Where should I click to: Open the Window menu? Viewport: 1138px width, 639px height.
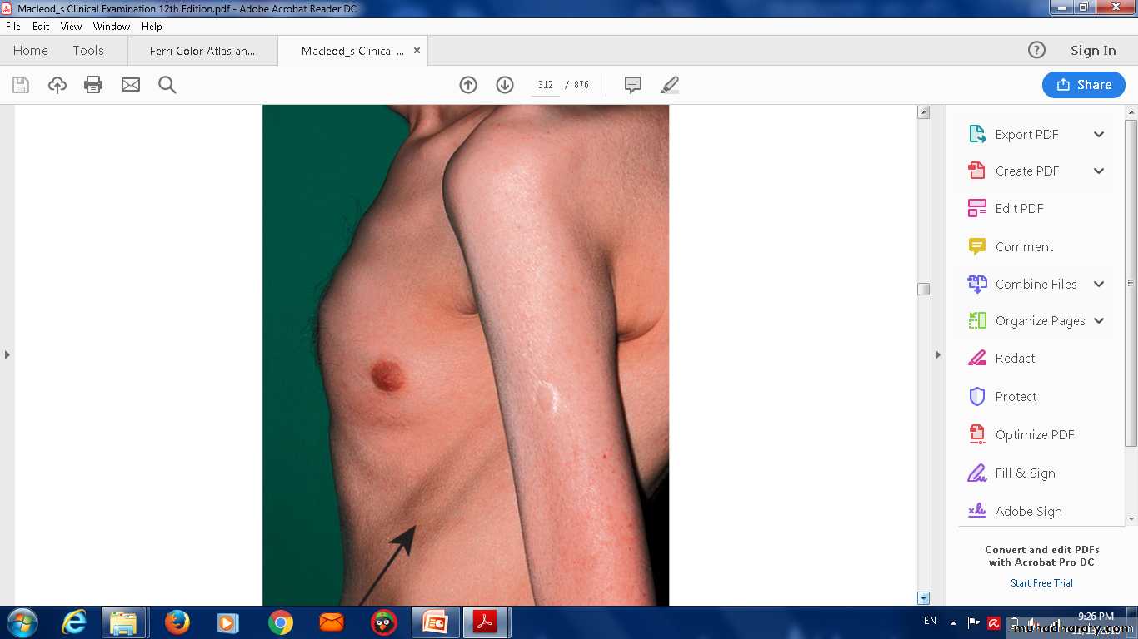pyautogui.click(x=112, y=27)
